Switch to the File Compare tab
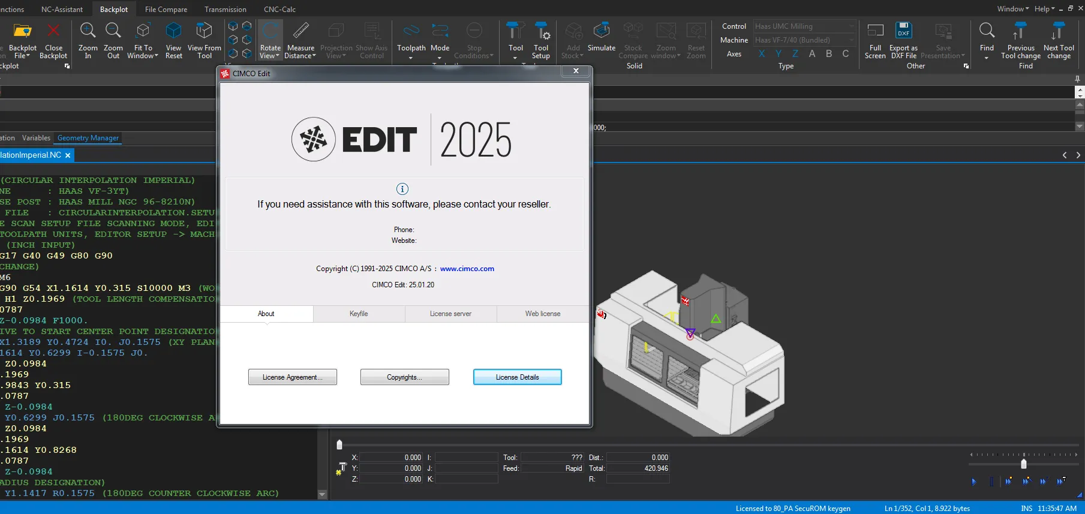The image size is (1085, 514). click(x=166, y=10)
